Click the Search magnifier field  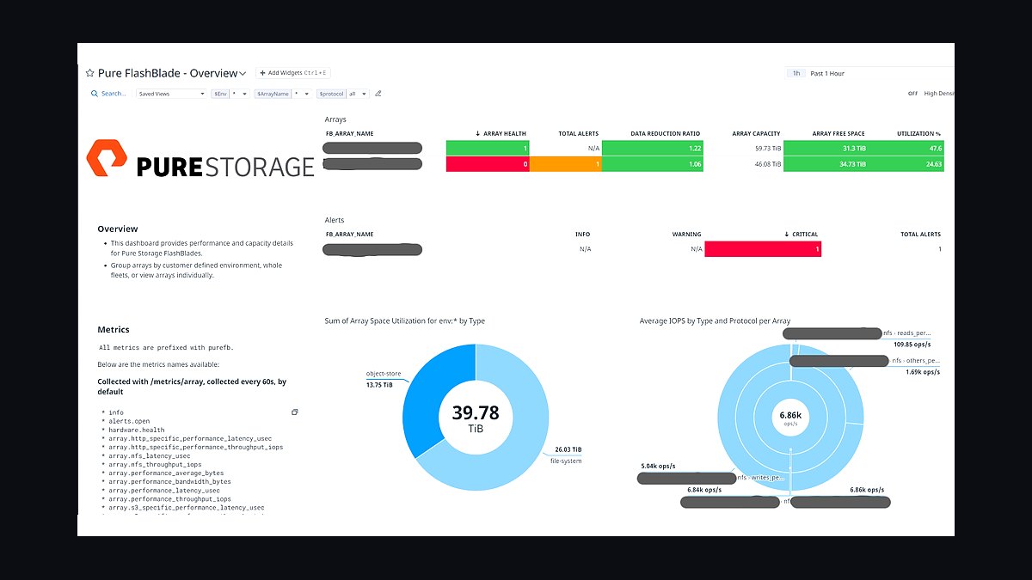point(108,94)
